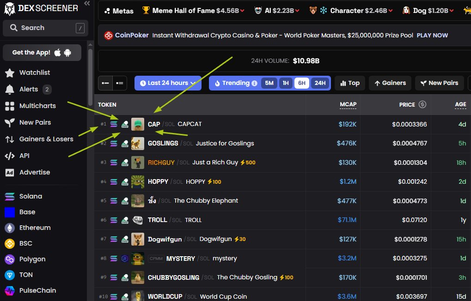Click the CHUBBYGOSLING token name

[173, 277]
